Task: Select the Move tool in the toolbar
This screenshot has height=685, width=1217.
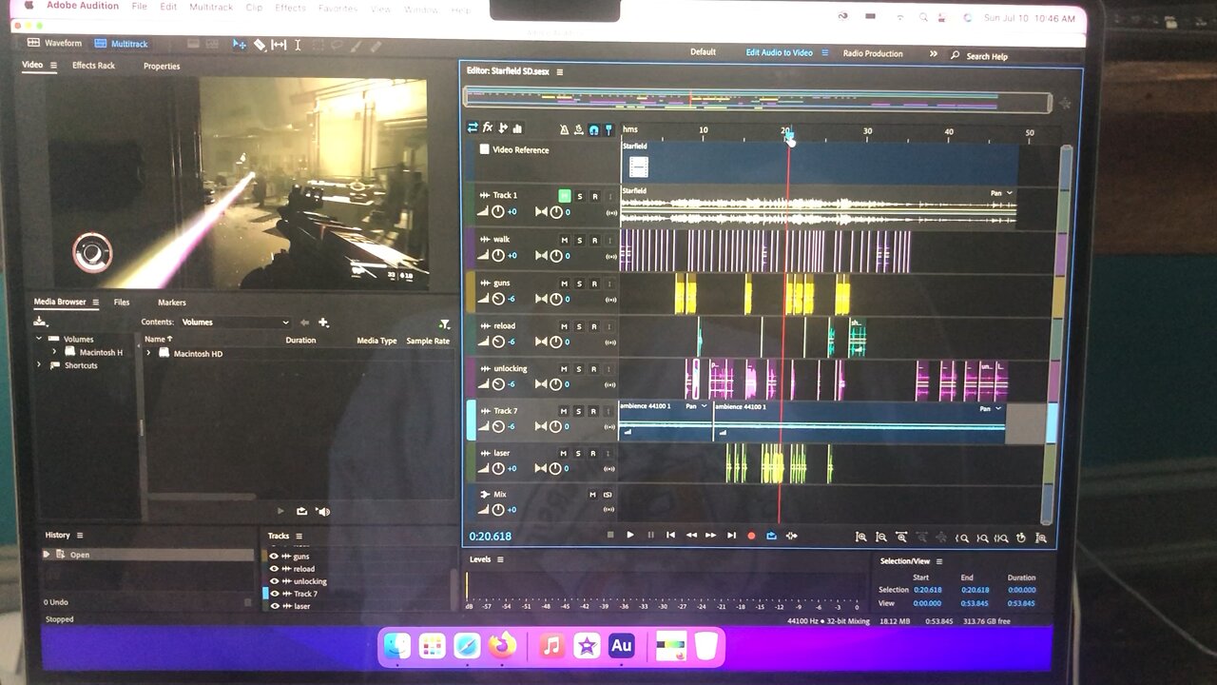Action: point(240,45)
